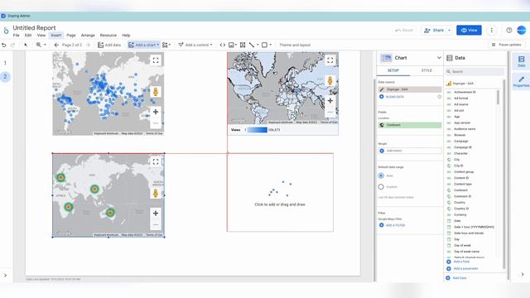The height and width of the screenshot is (298, 530).
Task: Insert text box icon
Action: tap(243, 45)
